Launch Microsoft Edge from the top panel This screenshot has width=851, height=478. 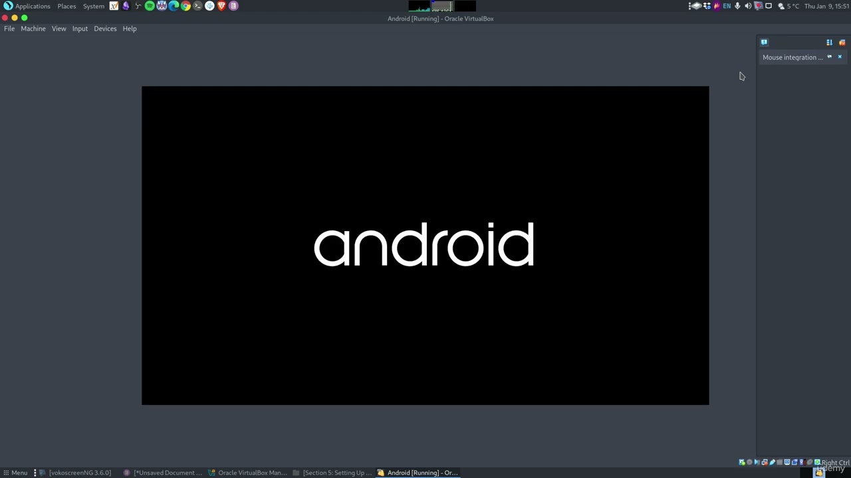tap(174, 6)
